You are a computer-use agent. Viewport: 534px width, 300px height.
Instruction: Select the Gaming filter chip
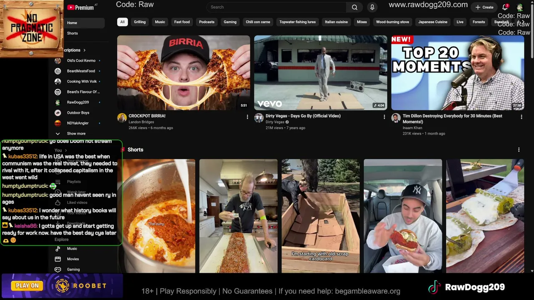(x=230, y=22)
